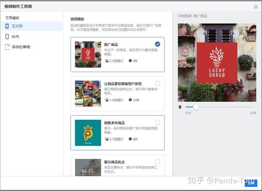
Task: Select the 推广商品 template radio button
Action: pyautogui.click(x=157, y=44)
